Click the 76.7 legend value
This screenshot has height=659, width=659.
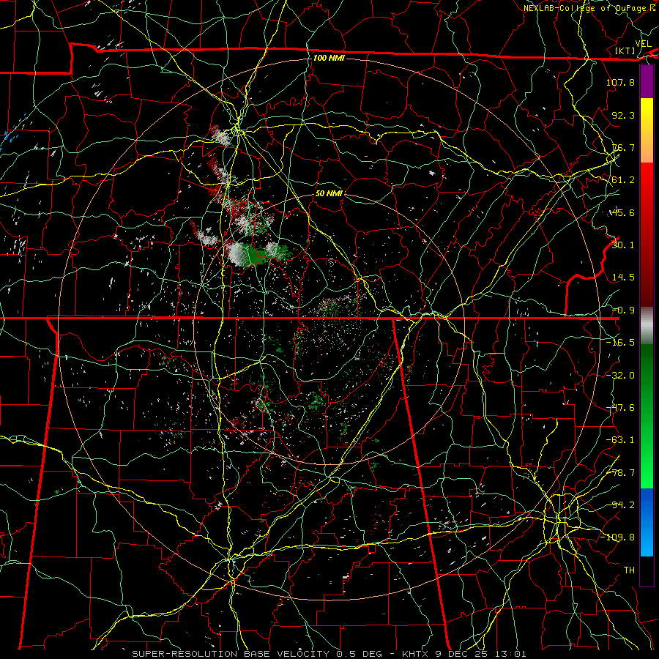623,147
